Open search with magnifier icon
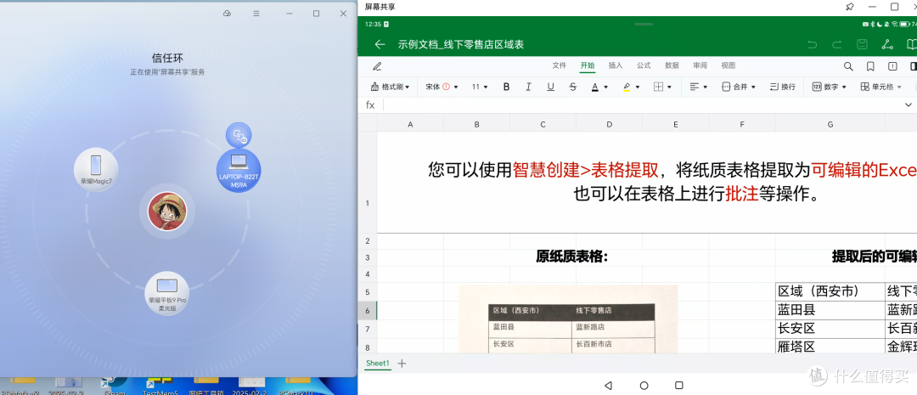Viewport: 917px width, 395px height. [848, 66]
